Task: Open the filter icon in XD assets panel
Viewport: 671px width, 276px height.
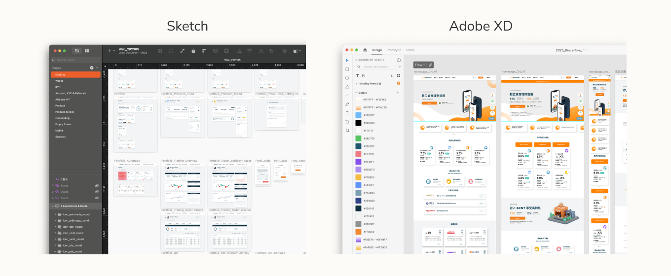Action: tap(357, 75)
